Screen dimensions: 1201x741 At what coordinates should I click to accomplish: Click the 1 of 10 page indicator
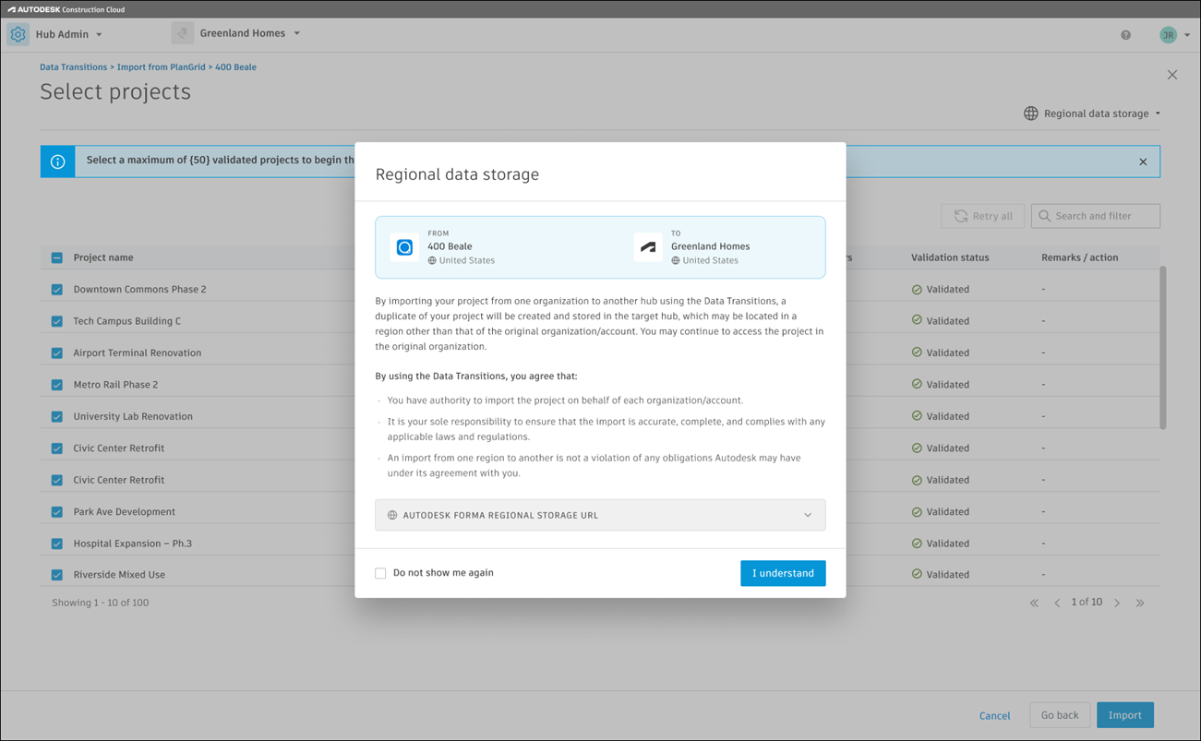pyautogui.click(x=1087, y=602)
